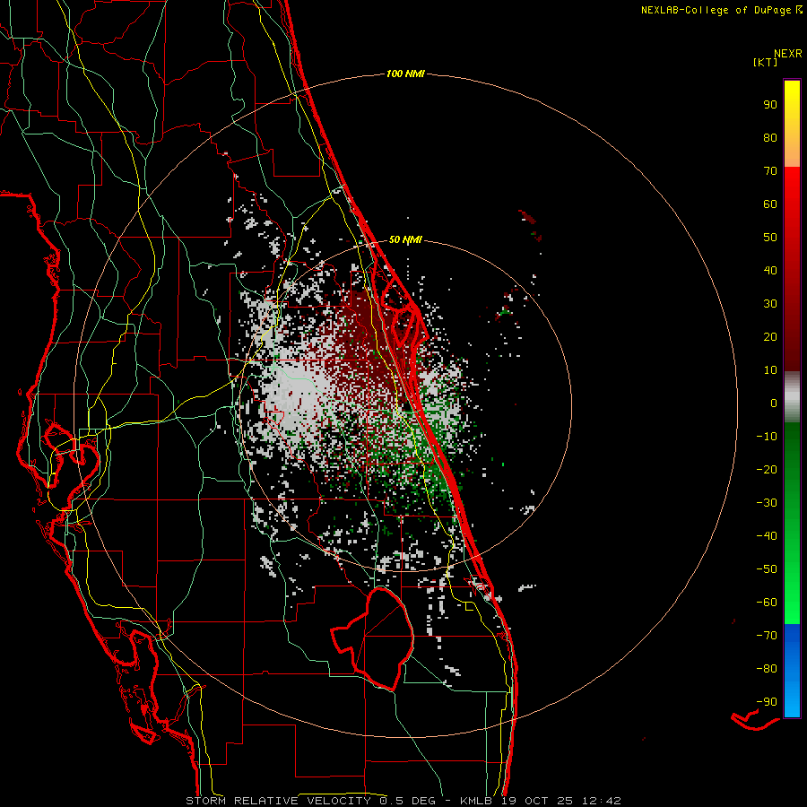This screenshot has width=807, height=807.
Task: Click the 0 value on the velocity scale
Action: pyautogui.click(x=774, y=403)
